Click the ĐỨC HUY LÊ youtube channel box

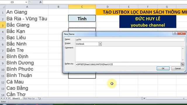pyautogui.click(x=148, y=22)
